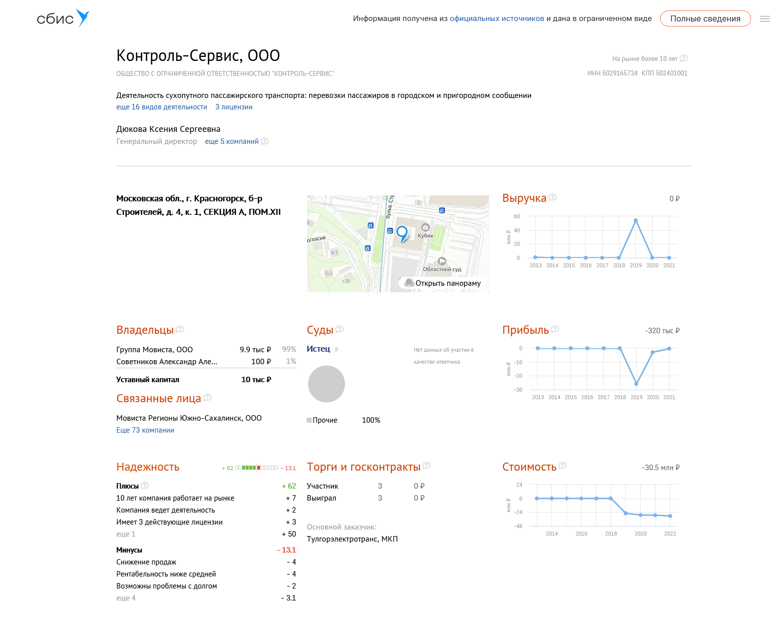Click the Надежность section heading

click(148, 467)
